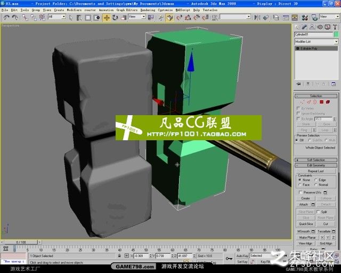Open the Graph Editors menu
This screenshot has height=273, width=341.
pyautogui.click(x=127, y=10)
